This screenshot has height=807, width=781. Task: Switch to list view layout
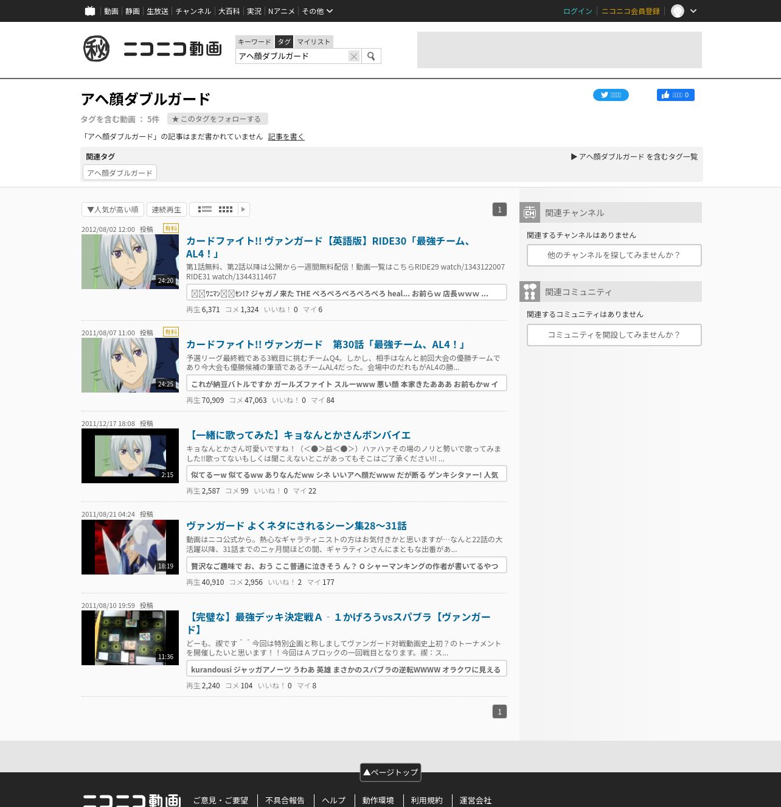click(x=205, y=209)
